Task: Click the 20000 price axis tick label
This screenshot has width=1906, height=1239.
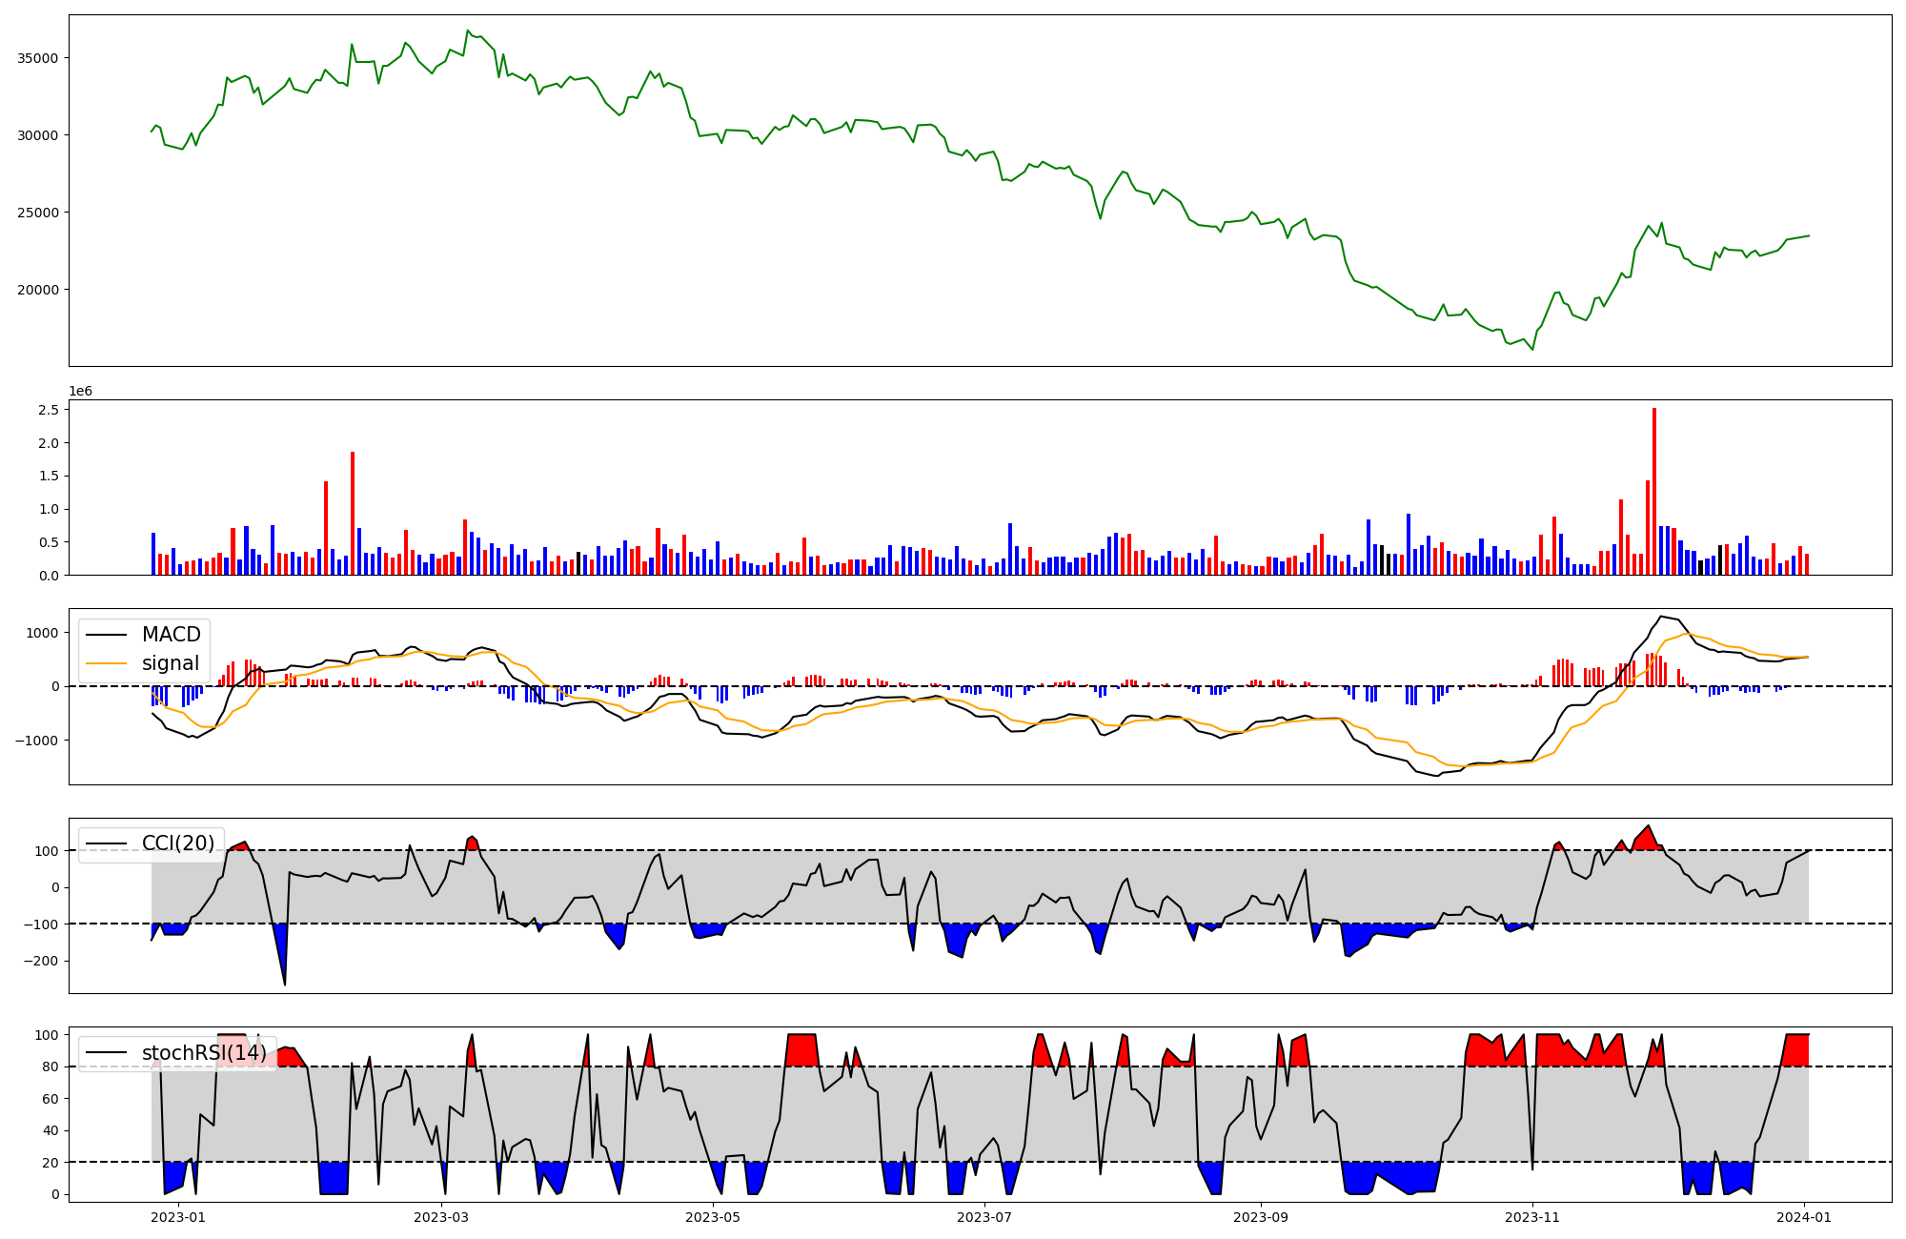Action: pyautogui.click(x=38, y=290)
